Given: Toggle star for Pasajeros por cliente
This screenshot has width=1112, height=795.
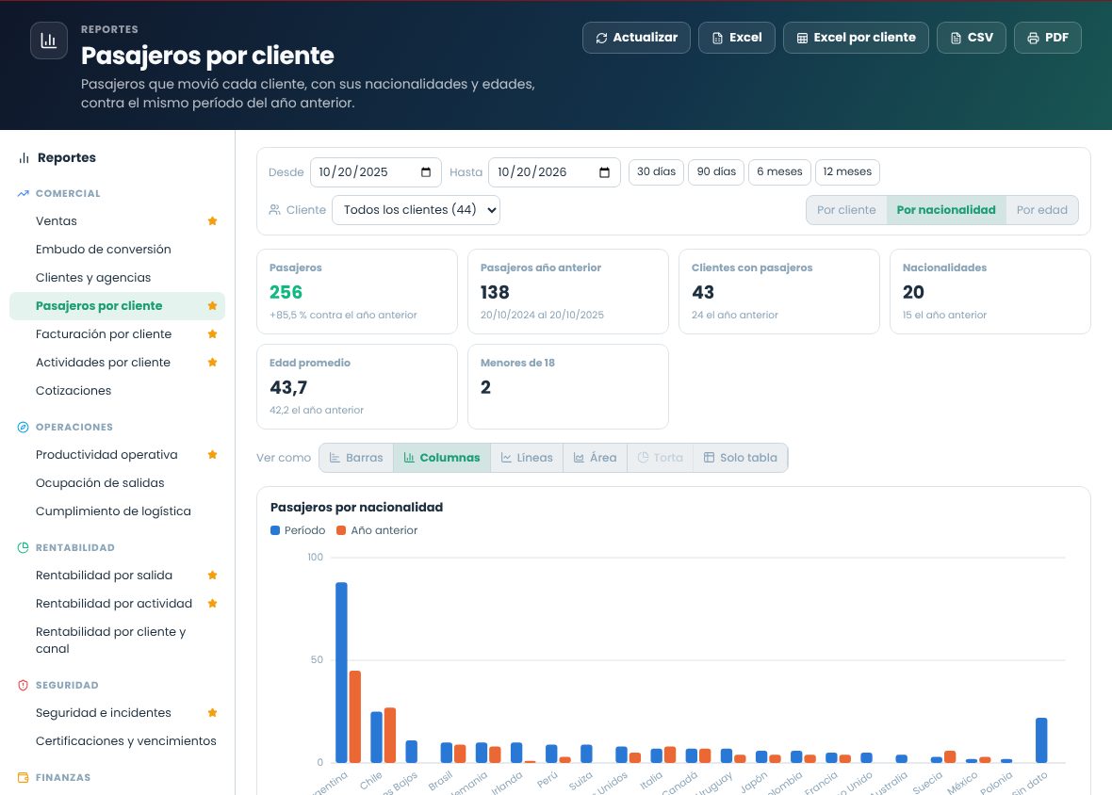Looking at the screenshot, I should click(212, 306).
